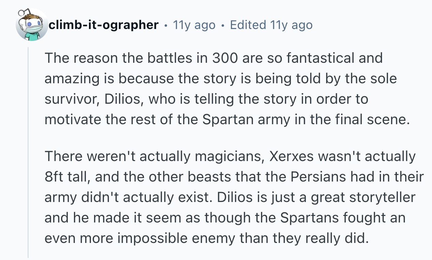
Task: Open the climb-it-ographer user profile link
Action: coord(104,25)
